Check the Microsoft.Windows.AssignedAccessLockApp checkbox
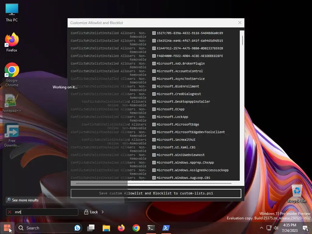The height and width of the screenshot is (234, 312). click(154, 170)
